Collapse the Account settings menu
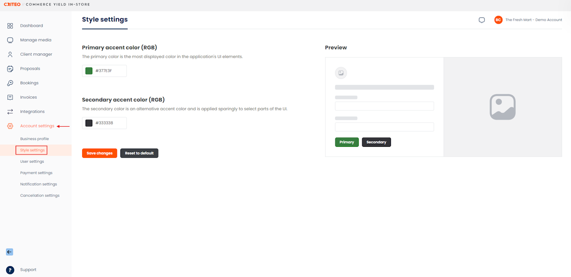 pyautogui.click(x=37, y=126)
